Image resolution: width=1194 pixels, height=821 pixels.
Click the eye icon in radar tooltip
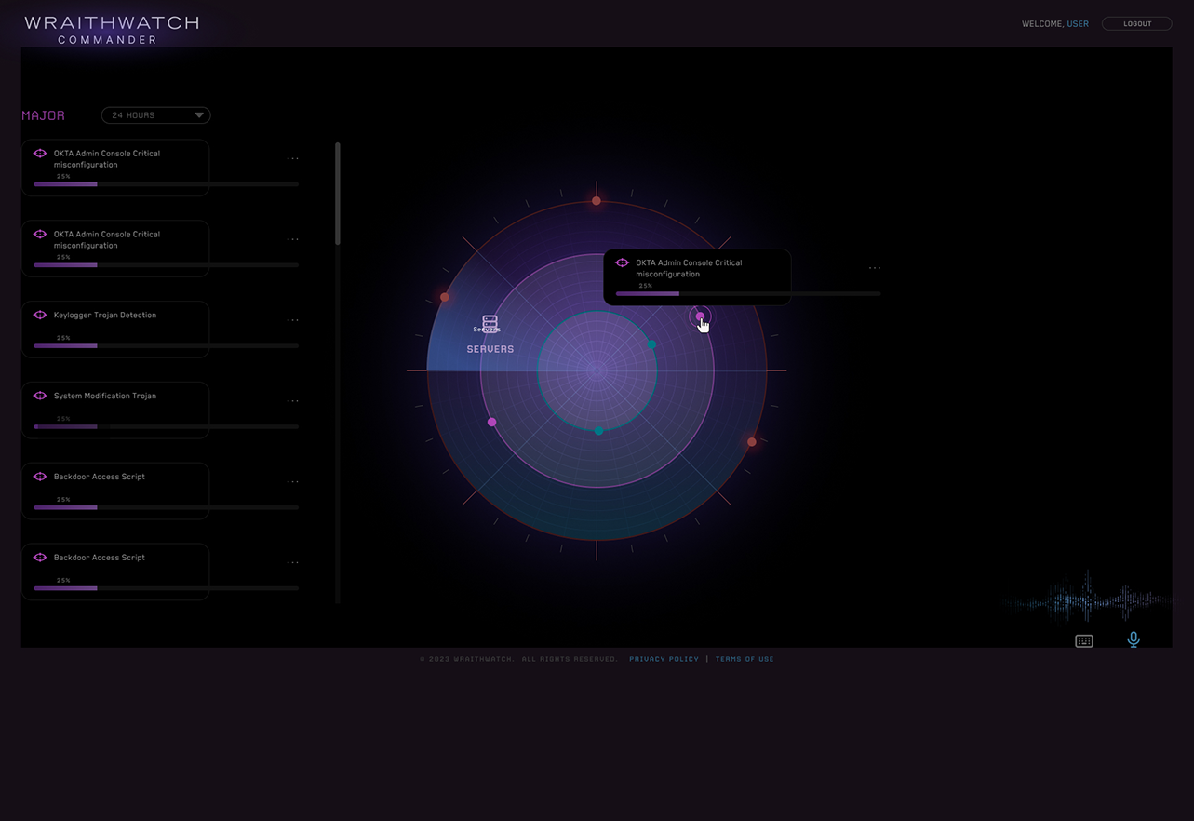click(x=623, y=262)
